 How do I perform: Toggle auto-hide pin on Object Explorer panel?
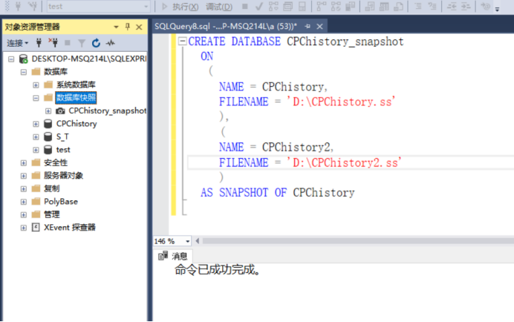128,27
